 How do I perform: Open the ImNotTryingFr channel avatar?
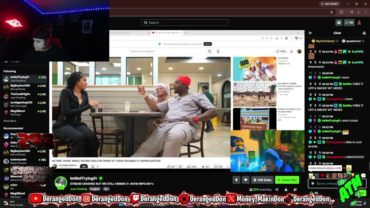coord(61,183)
